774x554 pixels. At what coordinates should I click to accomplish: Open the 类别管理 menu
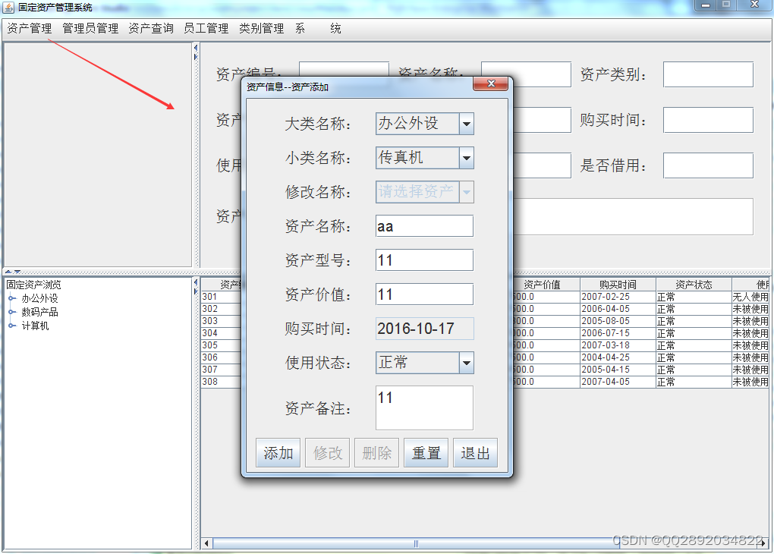pyautogui.click(x=261, y=28)
